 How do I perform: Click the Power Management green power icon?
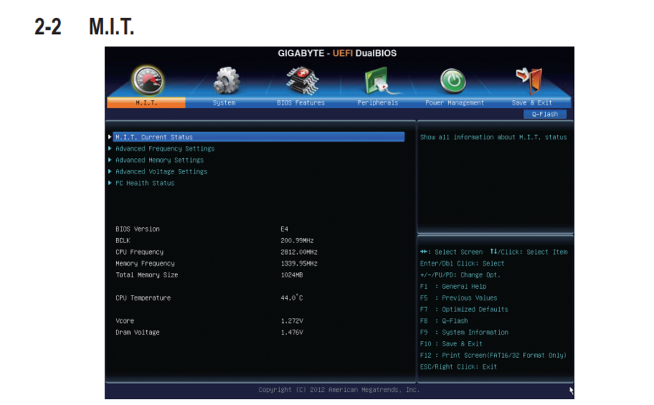(453, 81)
